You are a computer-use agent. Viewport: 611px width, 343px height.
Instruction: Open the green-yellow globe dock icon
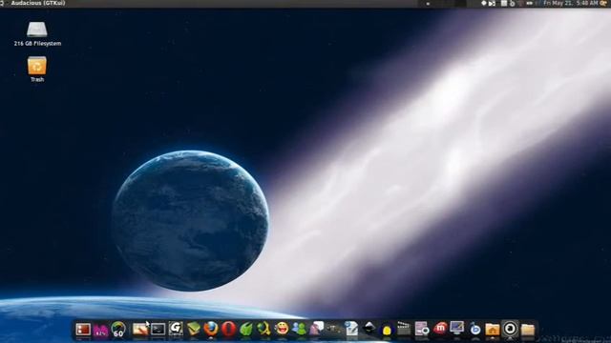point(263,329)
